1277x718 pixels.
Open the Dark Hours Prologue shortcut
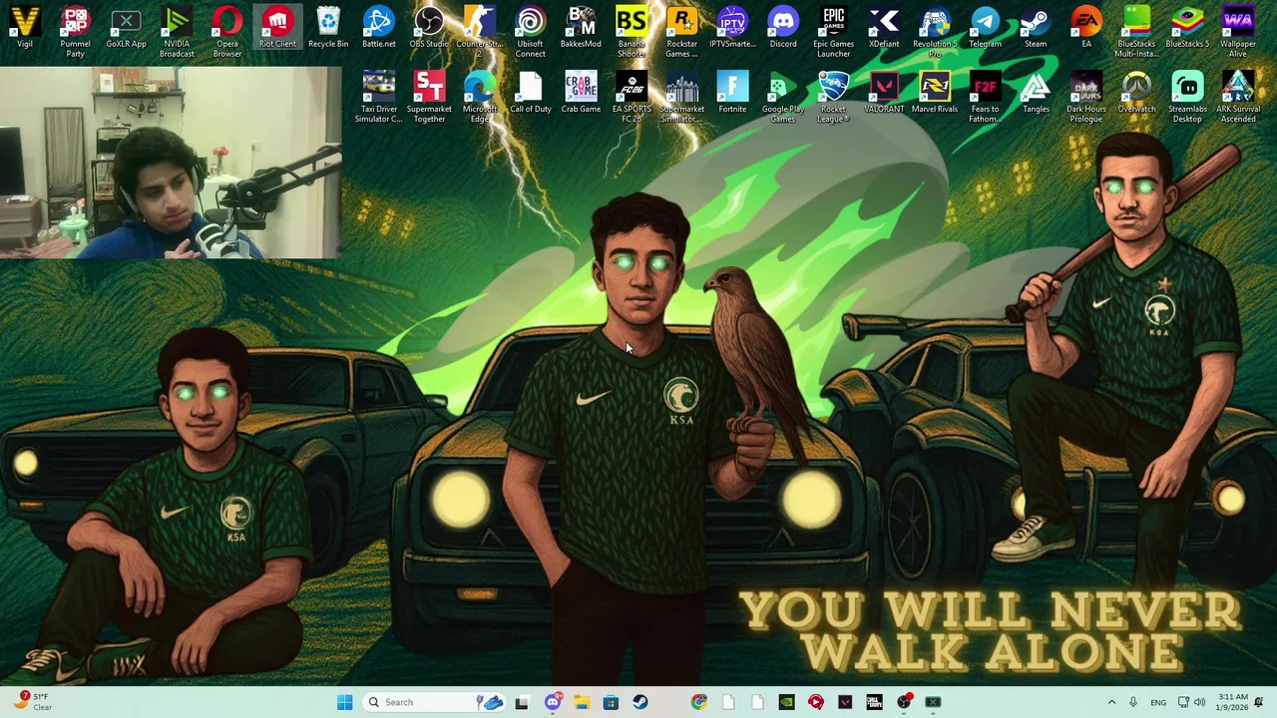pyautogui.click(x=1086, y=98)
